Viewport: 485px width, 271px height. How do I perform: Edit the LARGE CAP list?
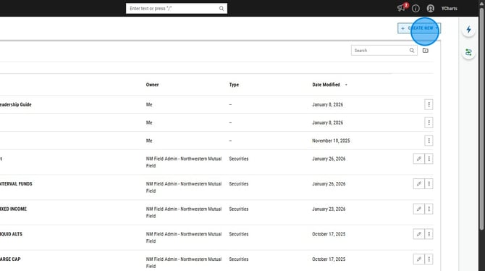click(x=419, y=259)
